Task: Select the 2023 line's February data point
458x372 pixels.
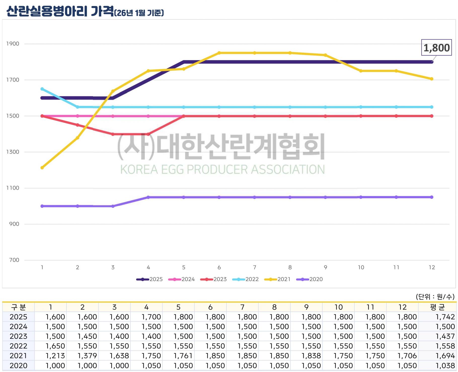Action: pyautogui.click(x=78, y=125)
